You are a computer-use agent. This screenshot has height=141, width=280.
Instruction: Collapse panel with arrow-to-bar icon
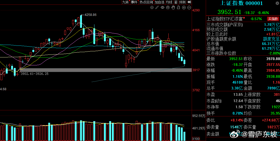pyautogui.click(x=190, y=2)
